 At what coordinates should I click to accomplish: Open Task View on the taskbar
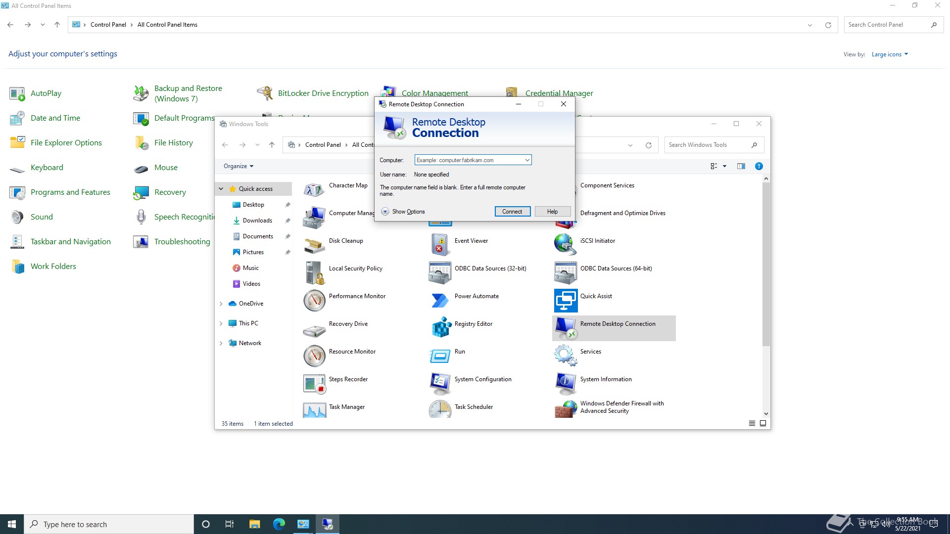(229, 524)
